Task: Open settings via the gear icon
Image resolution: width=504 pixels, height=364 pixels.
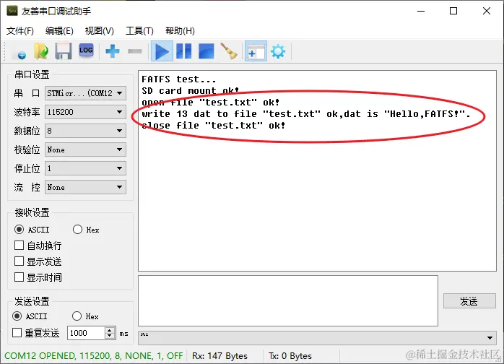Action: (278, 51)
